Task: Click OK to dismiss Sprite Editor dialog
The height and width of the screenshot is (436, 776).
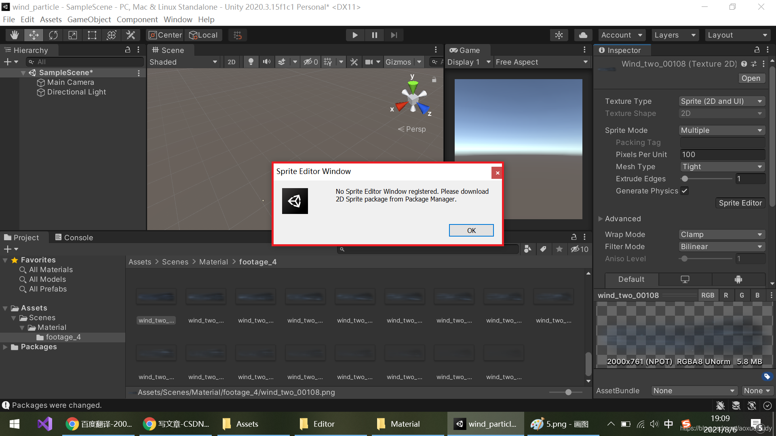Action: coord(470,230)
